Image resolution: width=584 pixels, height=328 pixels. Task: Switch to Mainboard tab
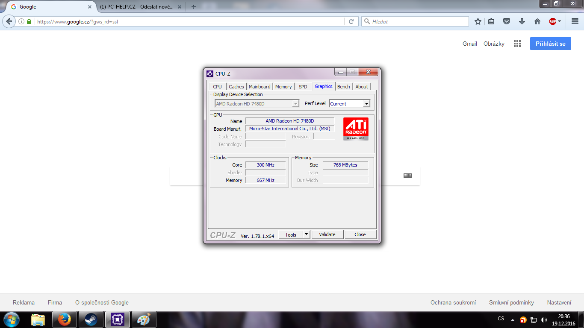tap(260, 87)
